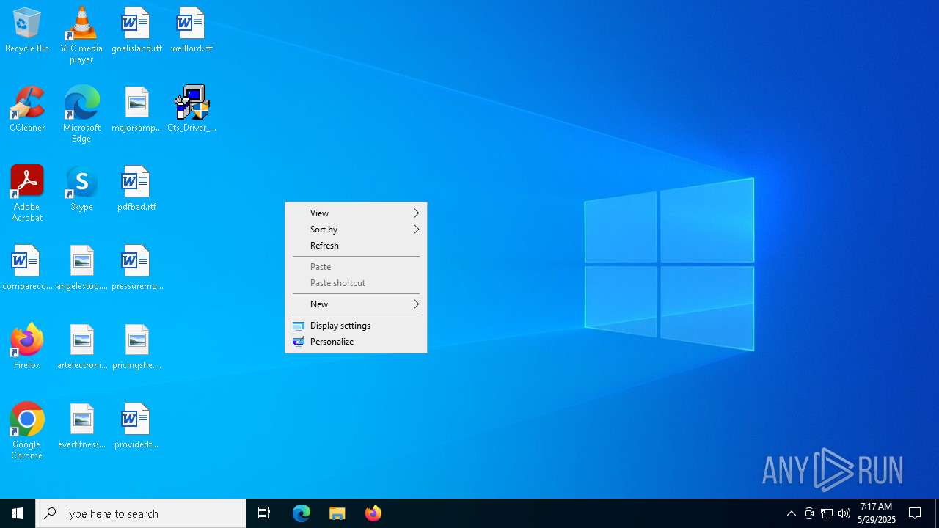Select the Microsoft Edge desktop shortcut

(81, 114)
